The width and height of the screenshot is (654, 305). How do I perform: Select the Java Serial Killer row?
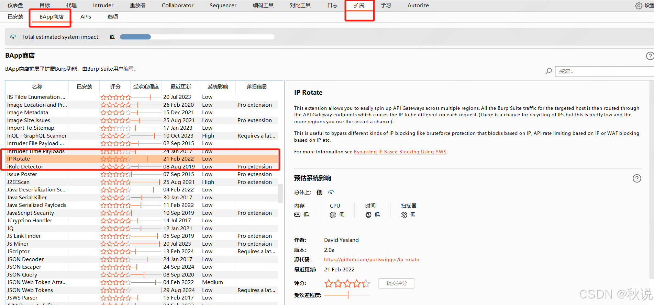tap(142, 198)
